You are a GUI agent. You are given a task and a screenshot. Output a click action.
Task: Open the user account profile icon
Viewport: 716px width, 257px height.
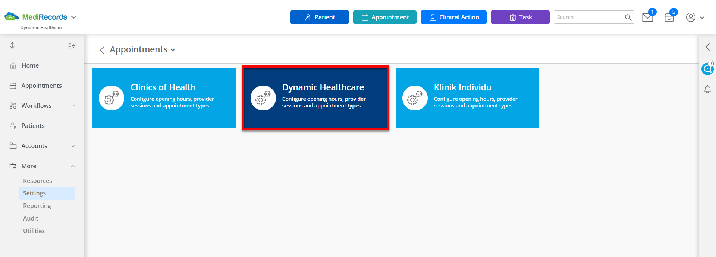click(691, 17)
